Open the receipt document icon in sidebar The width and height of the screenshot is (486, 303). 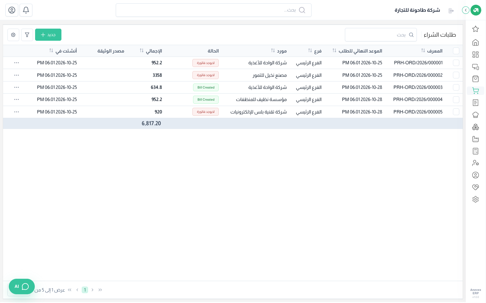point(476,103)
